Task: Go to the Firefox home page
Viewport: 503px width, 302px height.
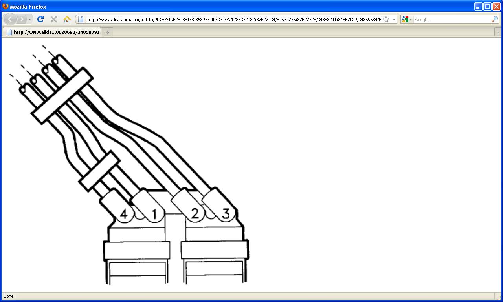Action: [67, 19]
